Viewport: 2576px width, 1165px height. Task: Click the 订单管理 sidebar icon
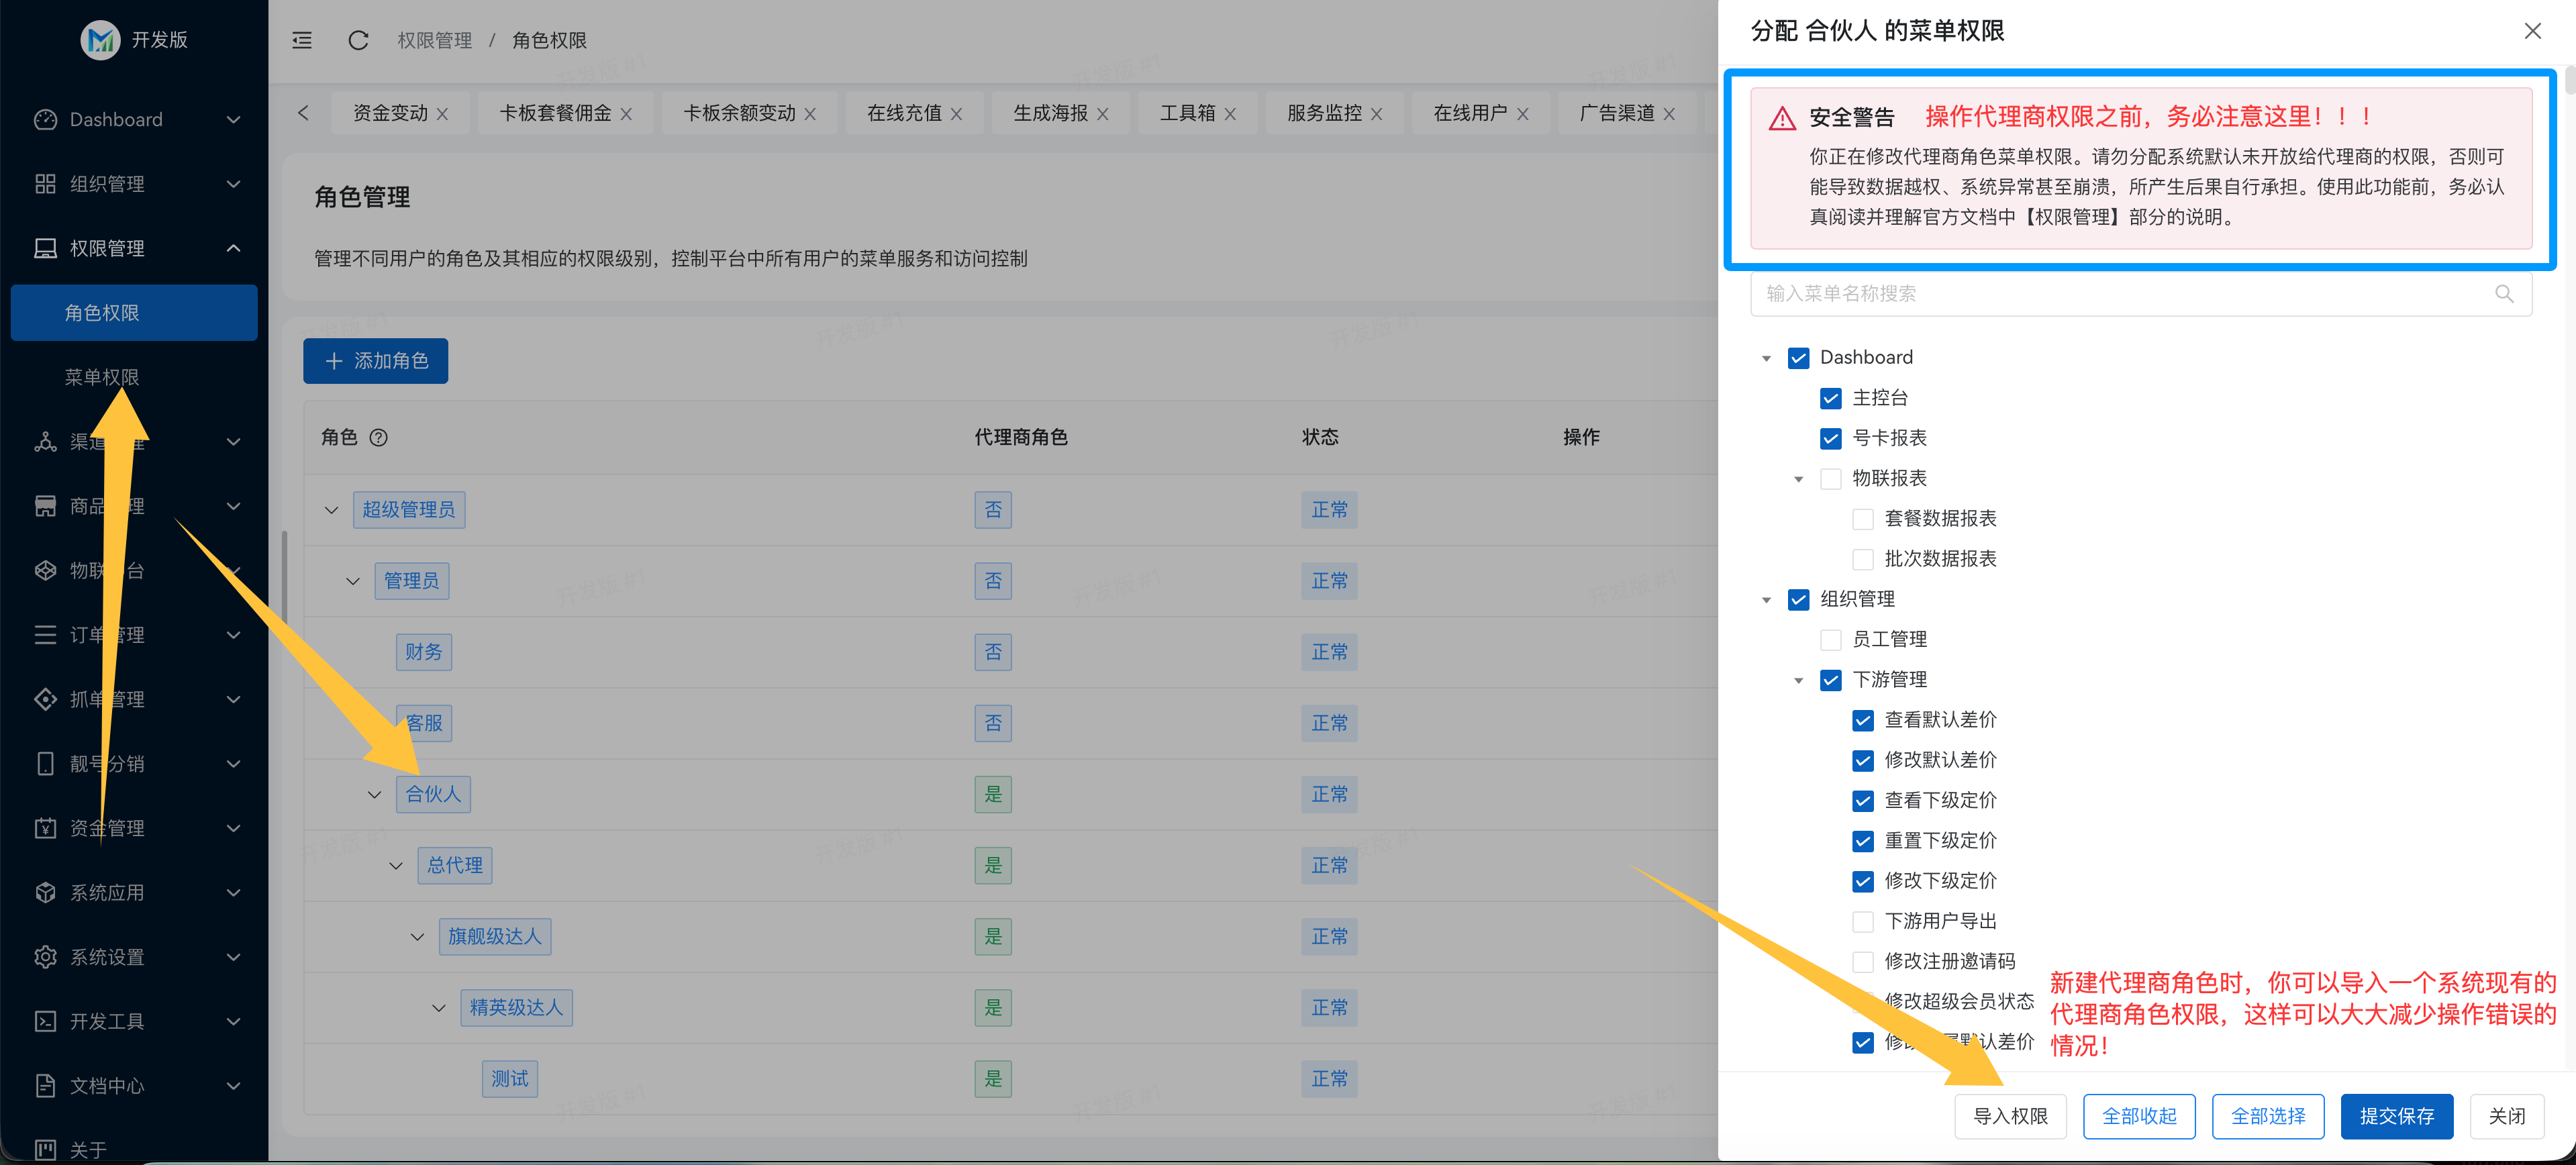pos(45,634)
